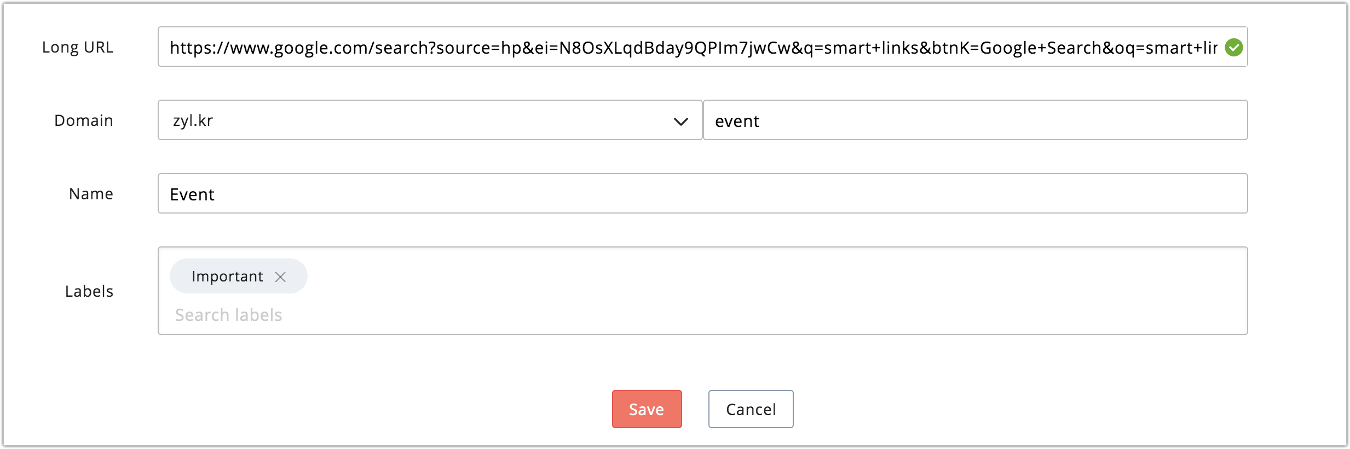
Task: Click the Name field label
Action: [x=91, y=194]
